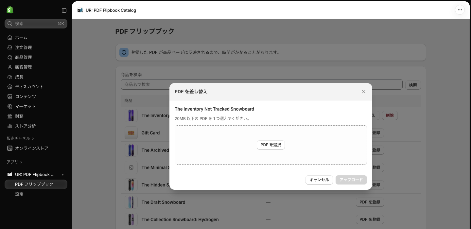The width and height of the screenshot is (471, 229).
Task: Expand the アプリ section chevron
Action: tap(21, 162)
